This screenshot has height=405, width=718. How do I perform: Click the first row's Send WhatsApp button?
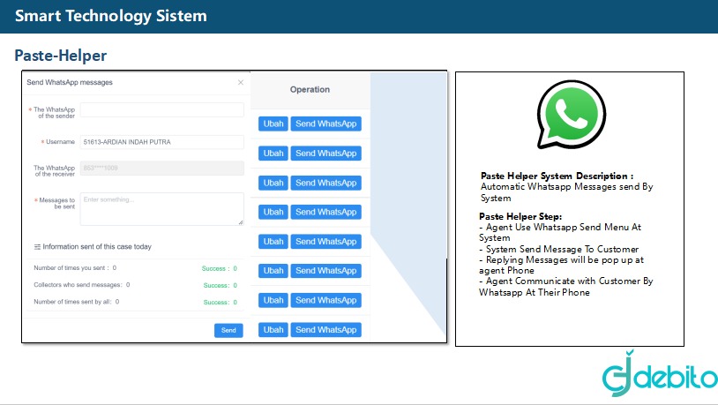click(x=326, y=124)
